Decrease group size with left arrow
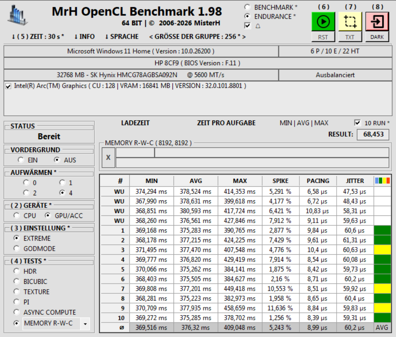 point(151,37)
